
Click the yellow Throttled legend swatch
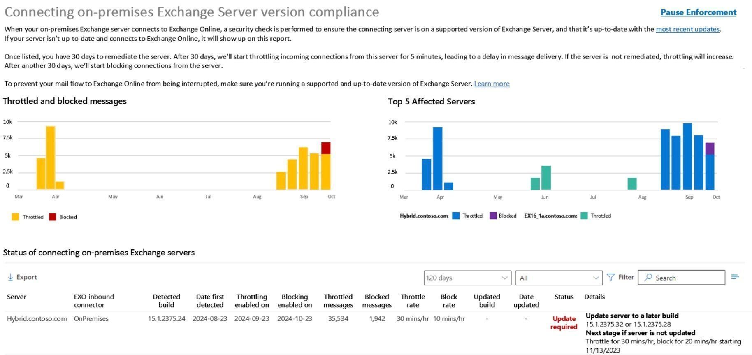tap(15, 217)
